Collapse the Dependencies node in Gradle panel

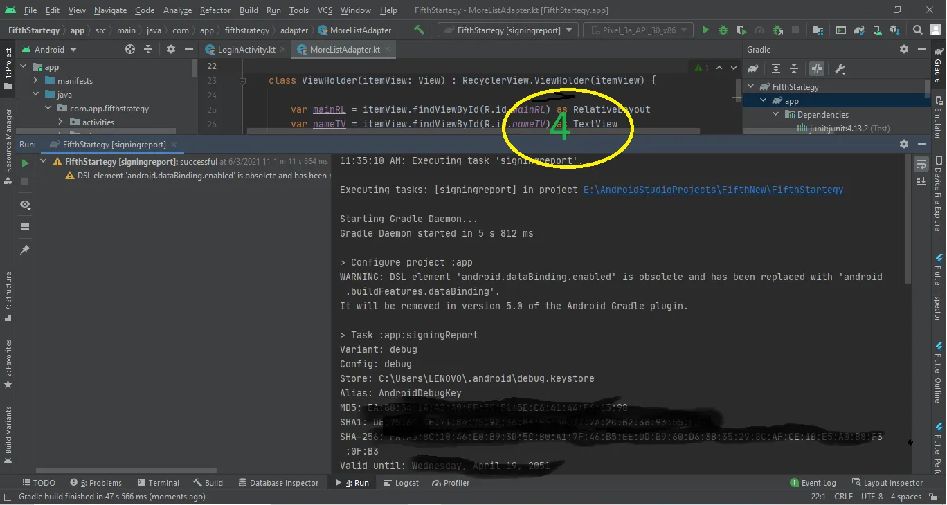[x=776, y=115]
